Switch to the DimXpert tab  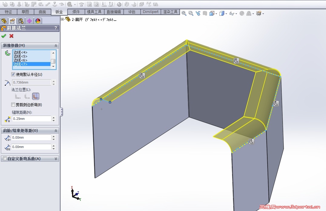(150, 12)
